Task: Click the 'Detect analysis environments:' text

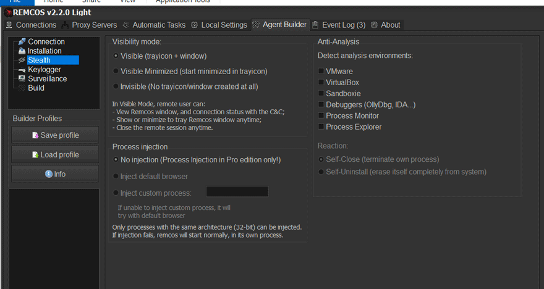Action: point(365,56)
